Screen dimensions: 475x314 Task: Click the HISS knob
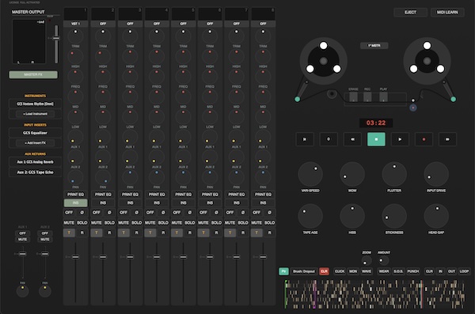pos(352,216)
